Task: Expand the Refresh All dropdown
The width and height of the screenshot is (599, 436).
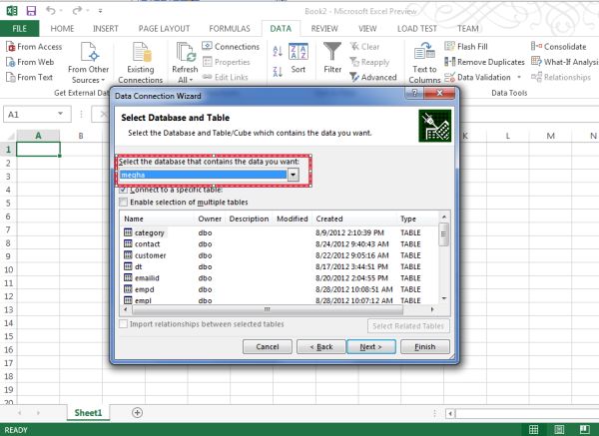Action: click(x=185, y=80)
